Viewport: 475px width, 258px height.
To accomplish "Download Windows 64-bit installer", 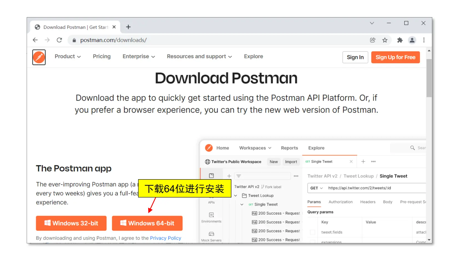I will pyautogui.click(x=147, y=223).
